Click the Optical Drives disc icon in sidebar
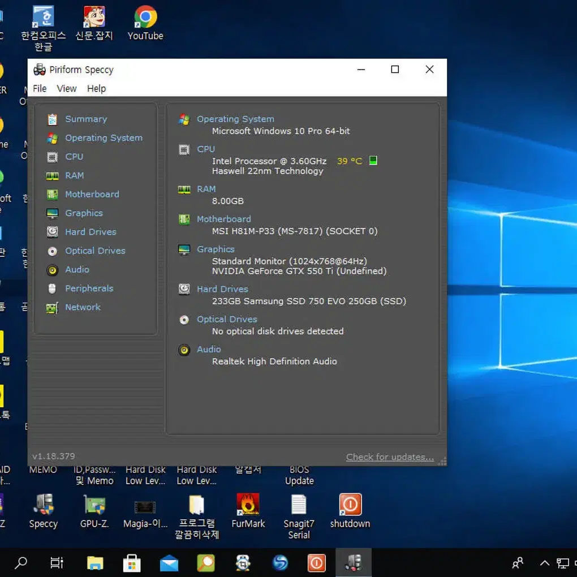The width and height of the screenshot is (577, 577). pos(52,251)
